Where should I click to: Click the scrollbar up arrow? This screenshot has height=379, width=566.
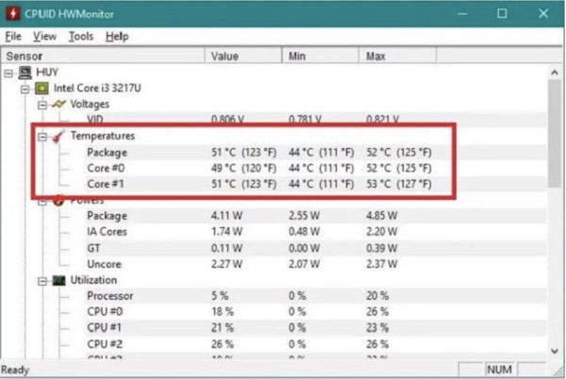point(555,73)
